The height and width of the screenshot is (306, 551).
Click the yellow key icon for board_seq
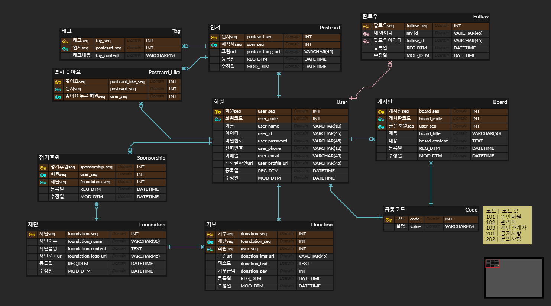[381, 112]
